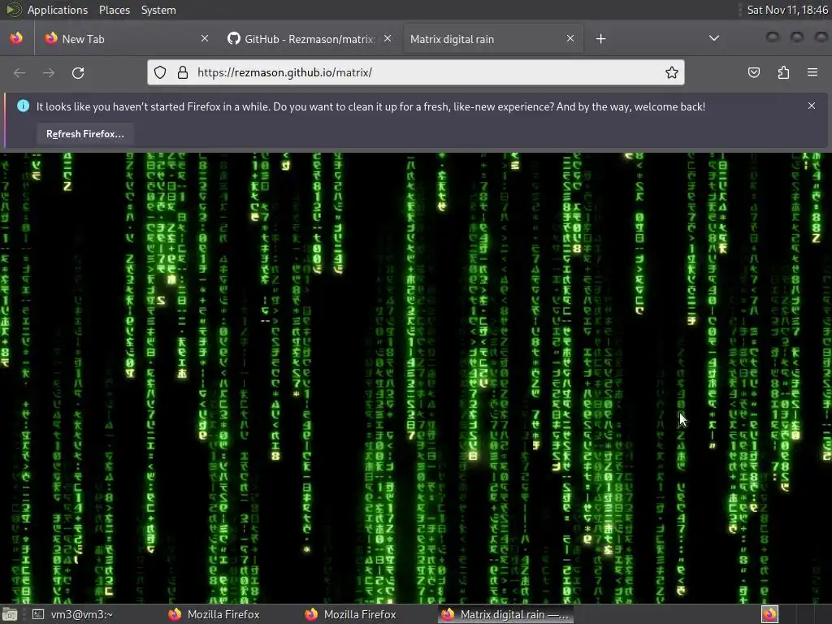Go forward to next page
Viewport: 832px width, 624px height.
49,72
